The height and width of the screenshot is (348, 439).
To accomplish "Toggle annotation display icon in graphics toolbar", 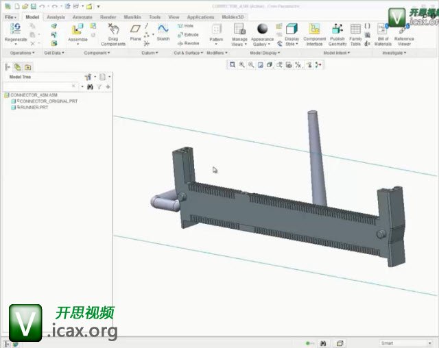I will [x=309, y=65].
